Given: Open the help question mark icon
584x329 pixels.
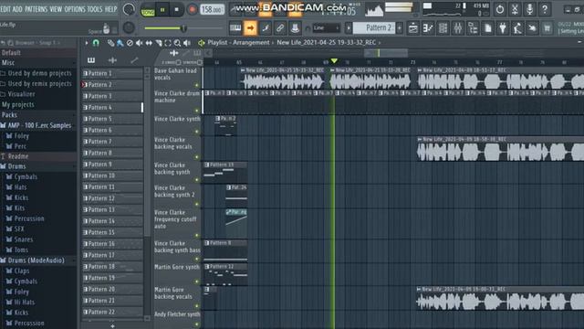Looking at the screenshot, I should (545, 9).
